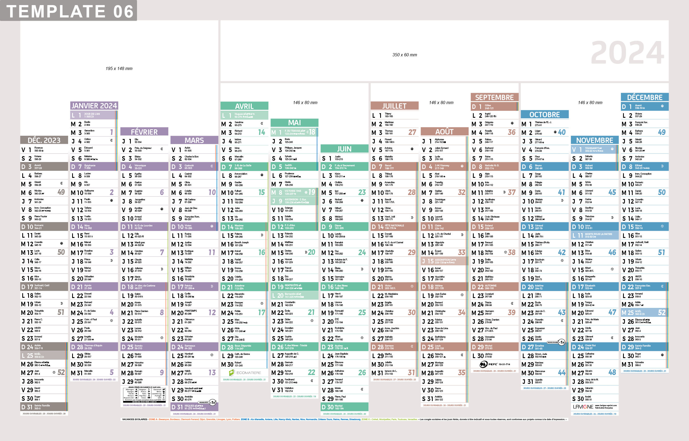Click the PEFC tree logo icon
689x441 pixels.
click(x=484, y=364)
